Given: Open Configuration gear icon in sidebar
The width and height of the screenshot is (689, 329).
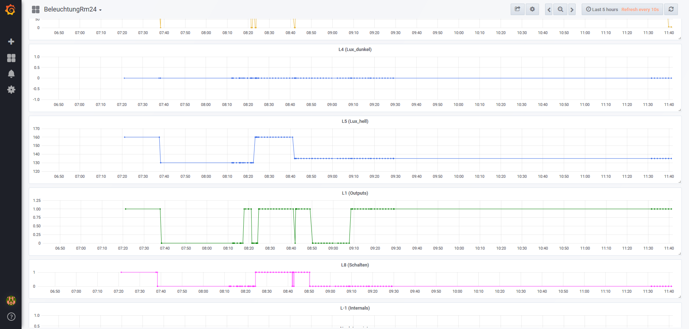Looking at the screenshot, I should tap(11, 89).
